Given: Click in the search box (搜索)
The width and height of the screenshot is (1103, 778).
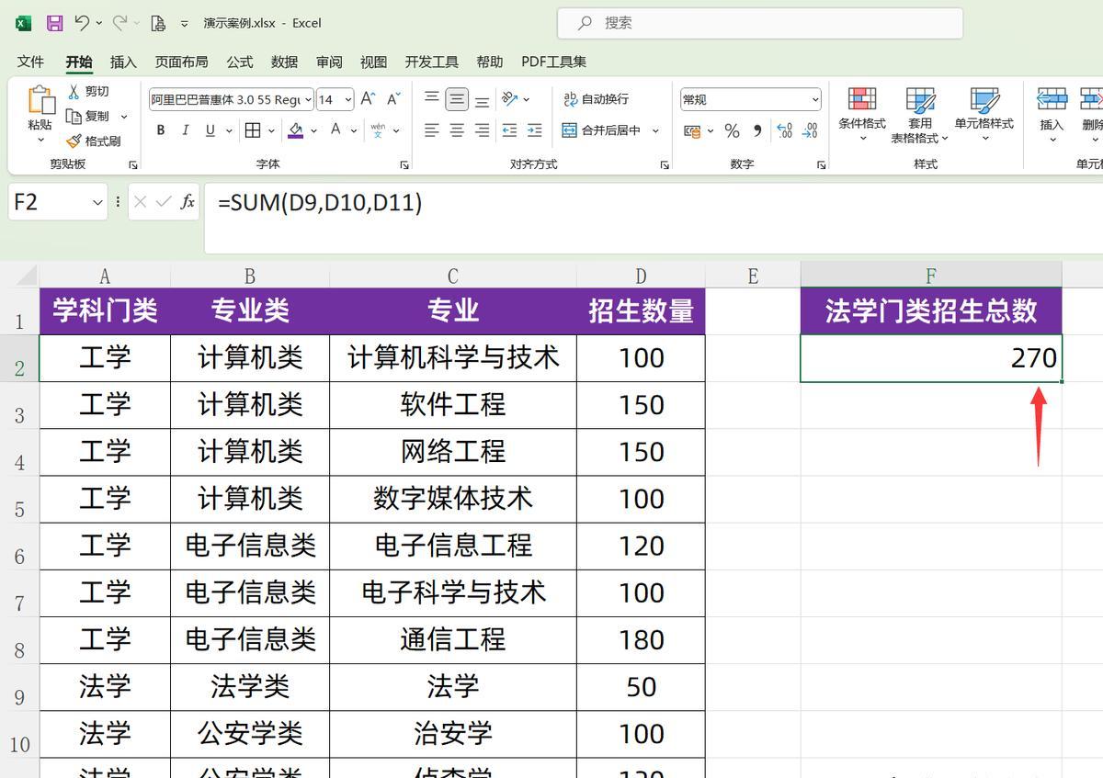Looking at the screenshot, I should click(x=760, y=23).
